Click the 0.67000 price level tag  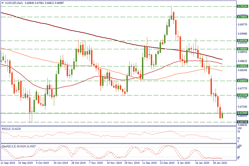242,113
